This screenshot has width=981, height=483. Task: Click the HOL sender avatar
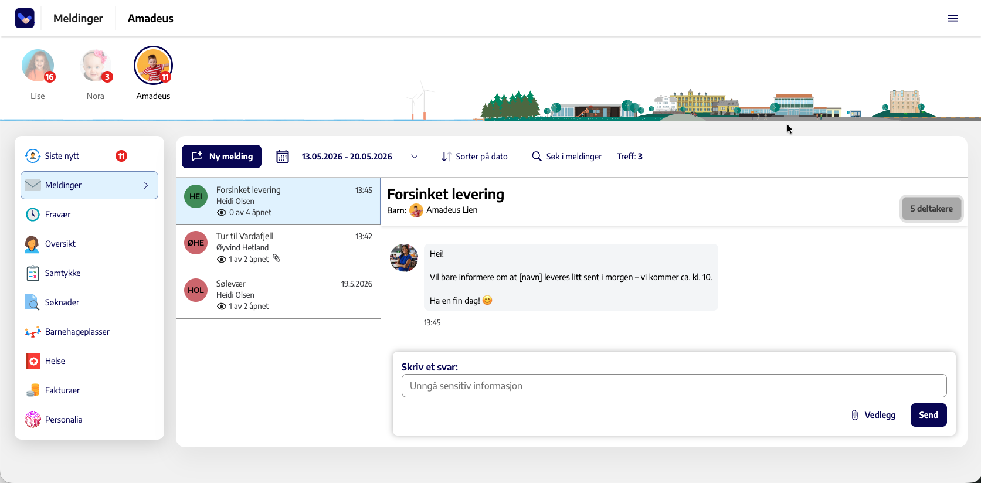(196, 290)
